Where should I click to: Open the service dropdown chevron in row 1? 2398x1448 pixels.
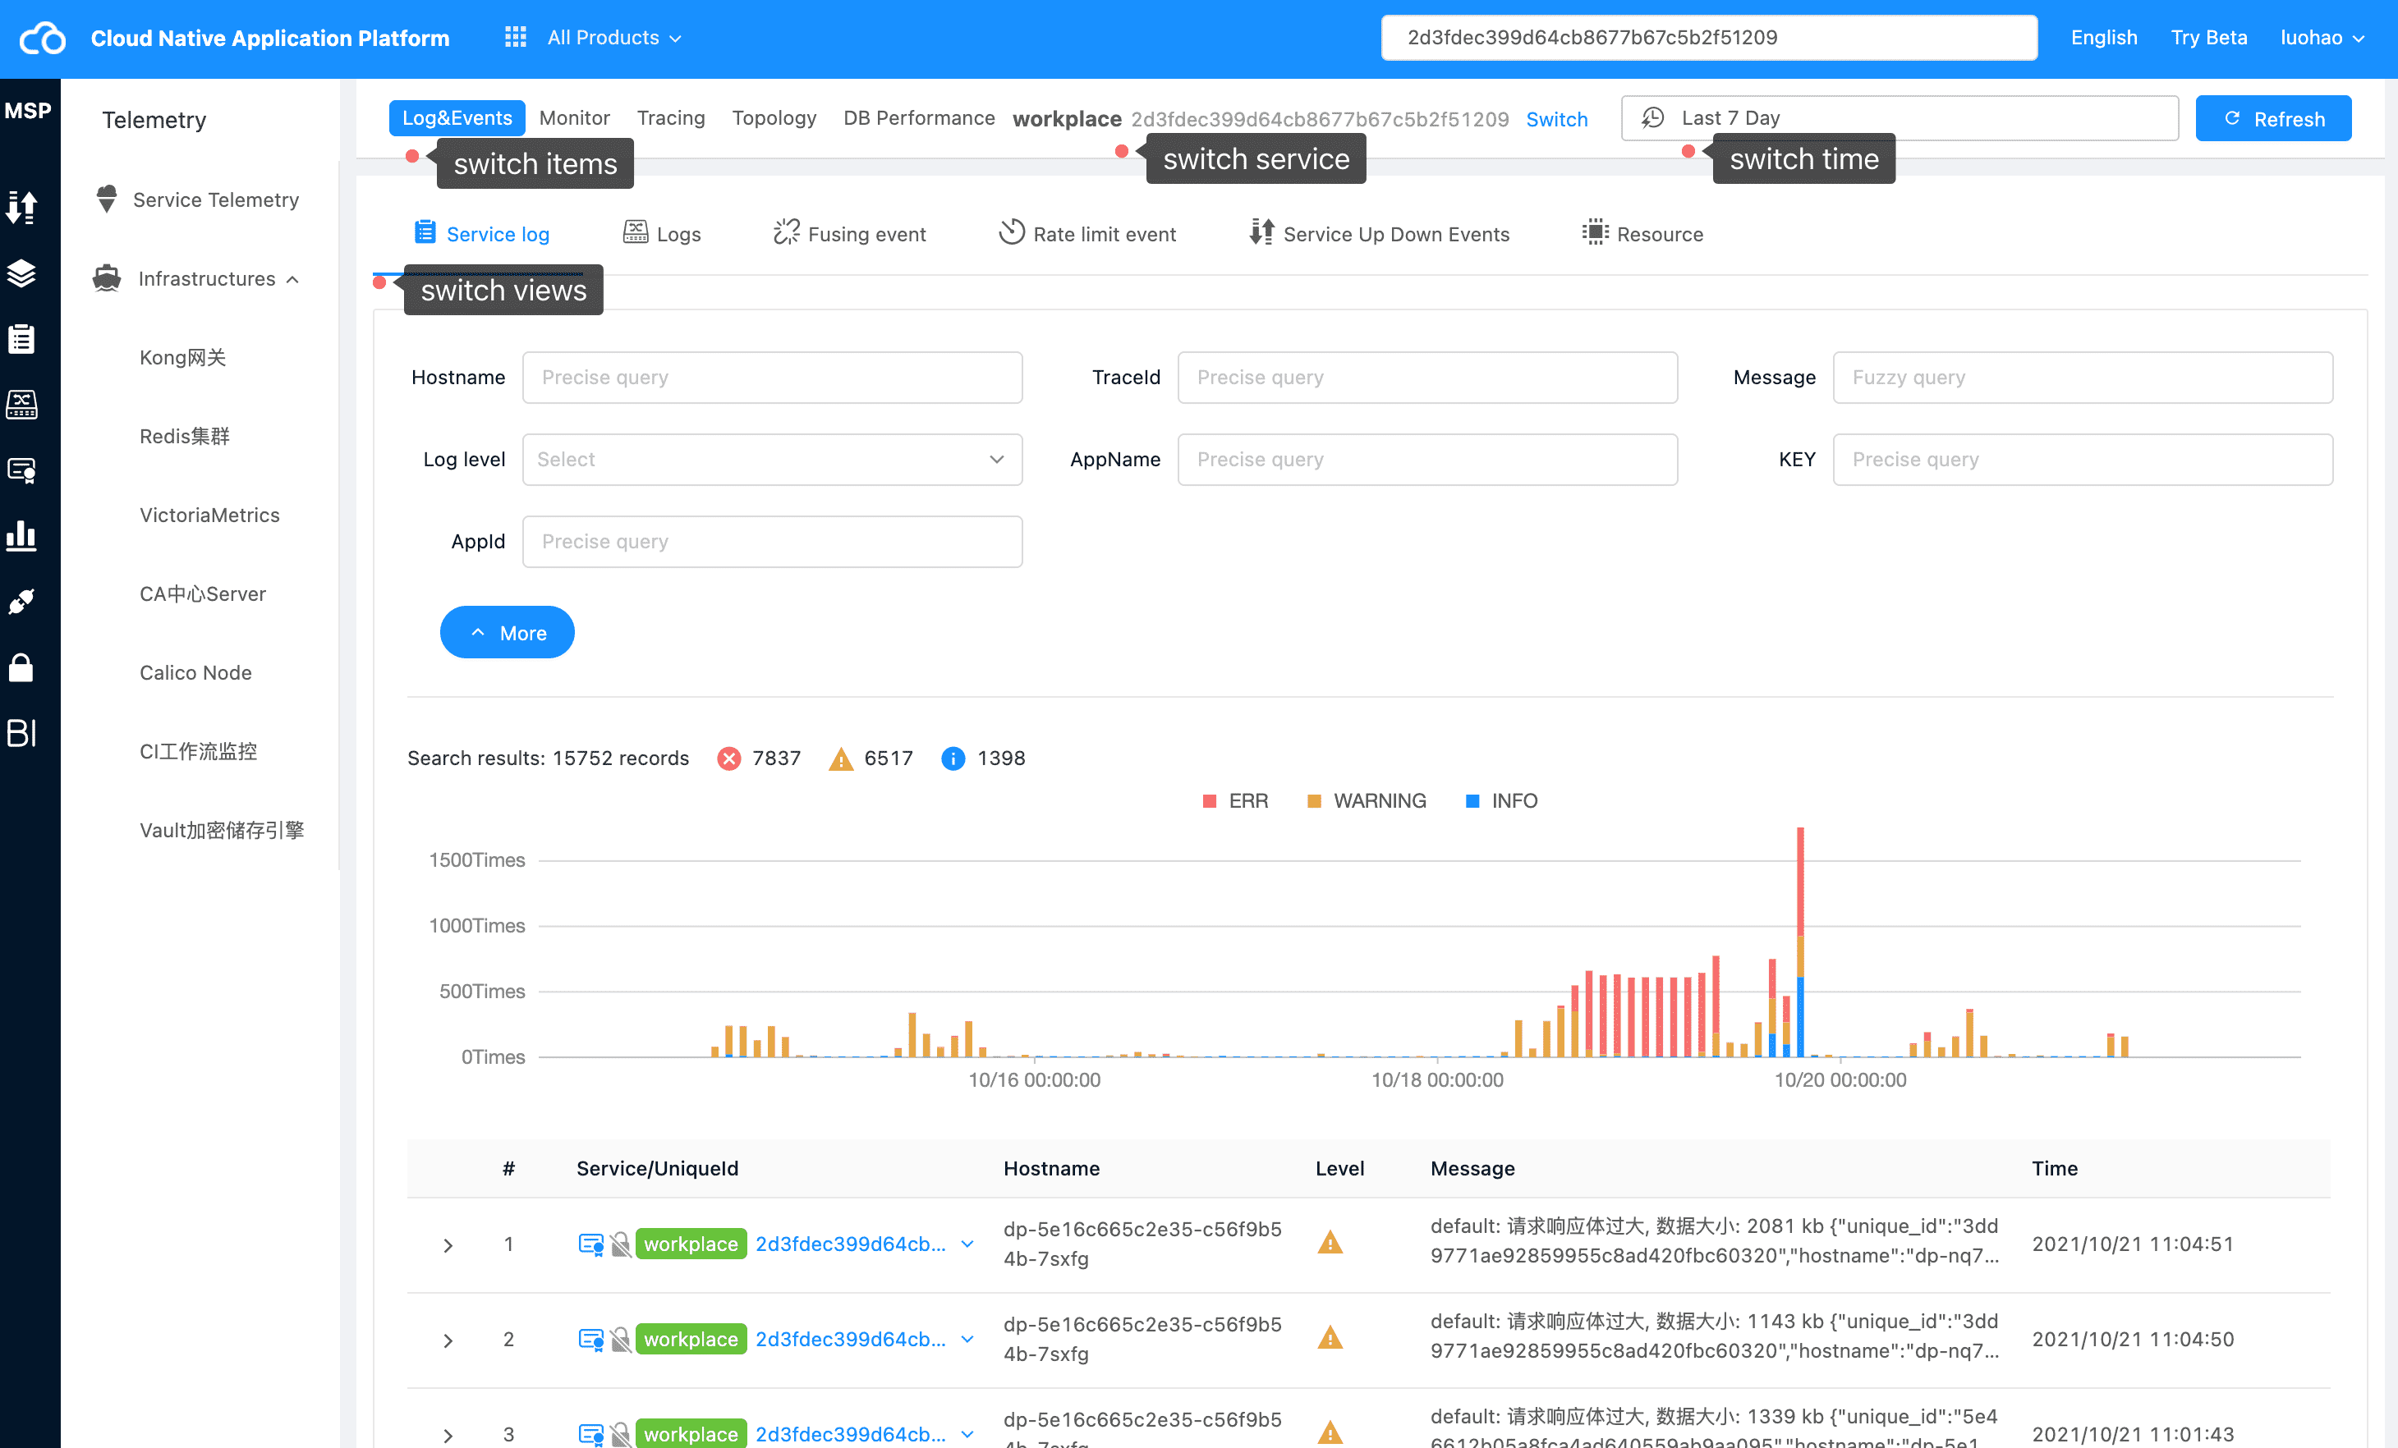[x=967, y=1244]
